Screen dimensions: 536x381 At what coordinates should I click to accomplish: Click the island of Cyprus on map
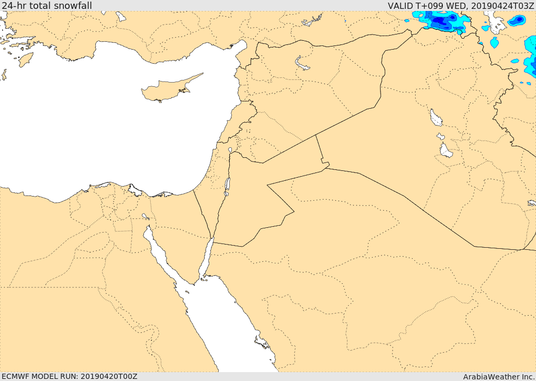tap(170, 89)
